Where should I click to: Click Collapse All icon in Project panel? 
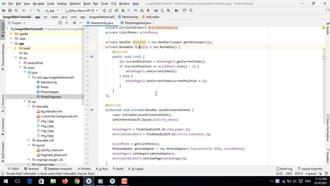[67, 23]
